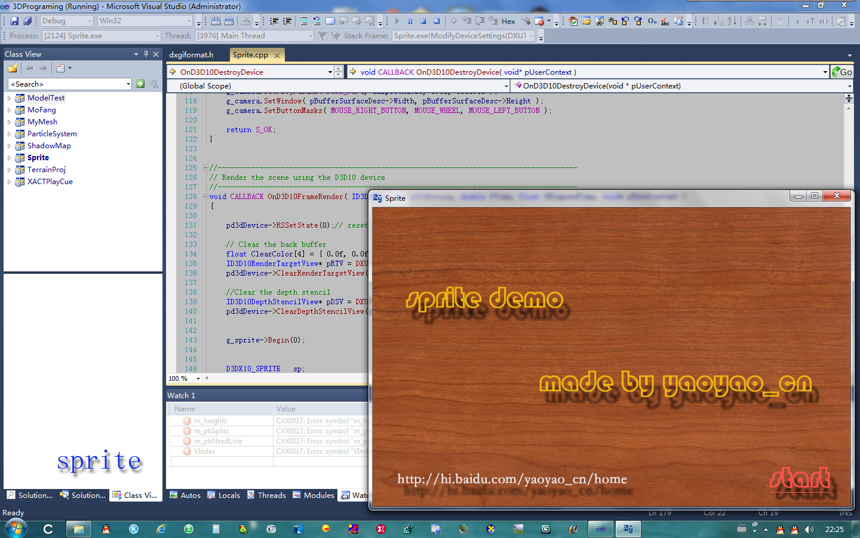Screen dimensions: 860x538
Task: Expand the ParticleSystem tree node
Action: click(9, 134)
